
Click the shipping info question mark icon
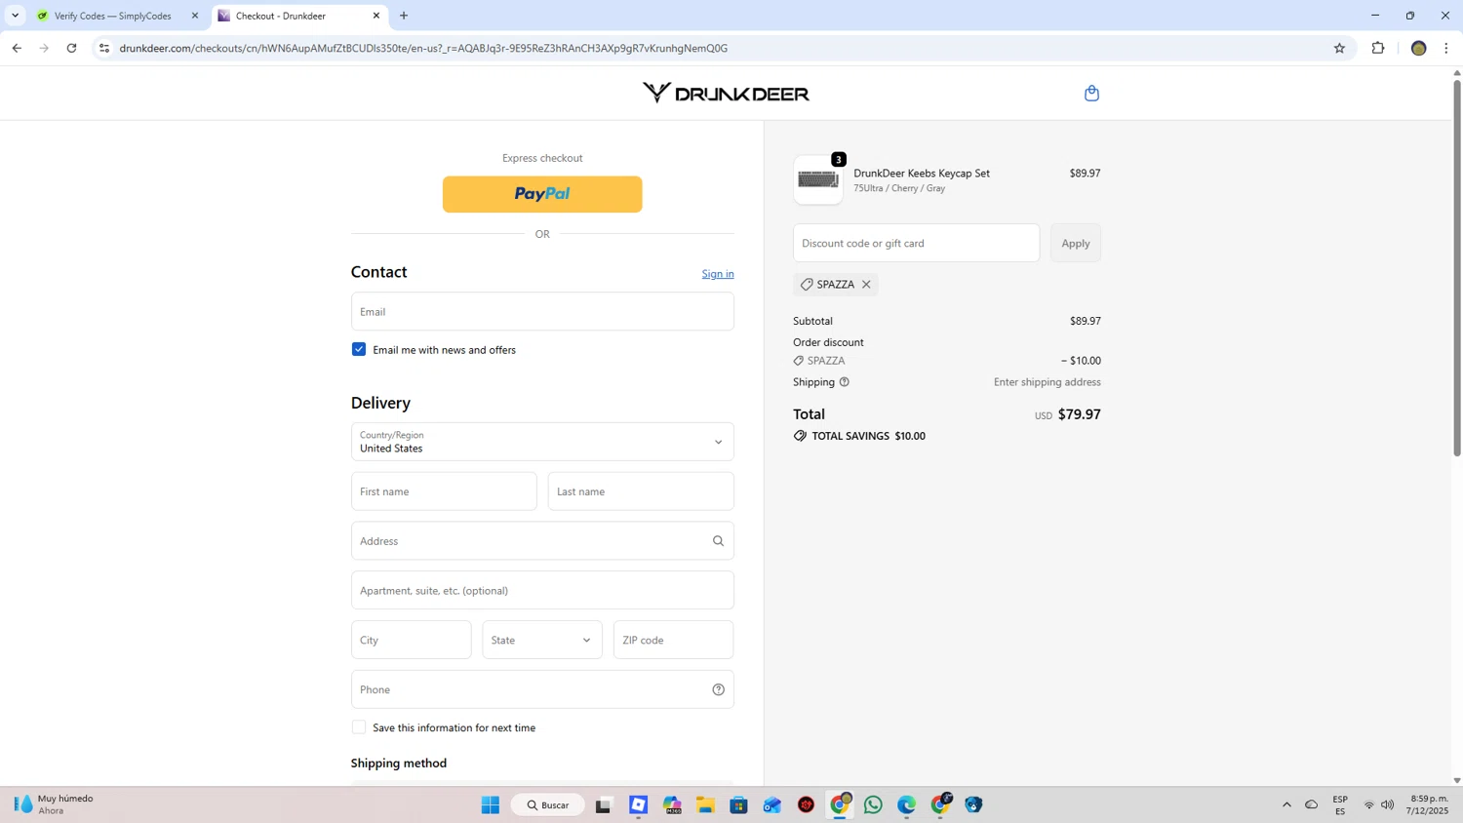845,382
